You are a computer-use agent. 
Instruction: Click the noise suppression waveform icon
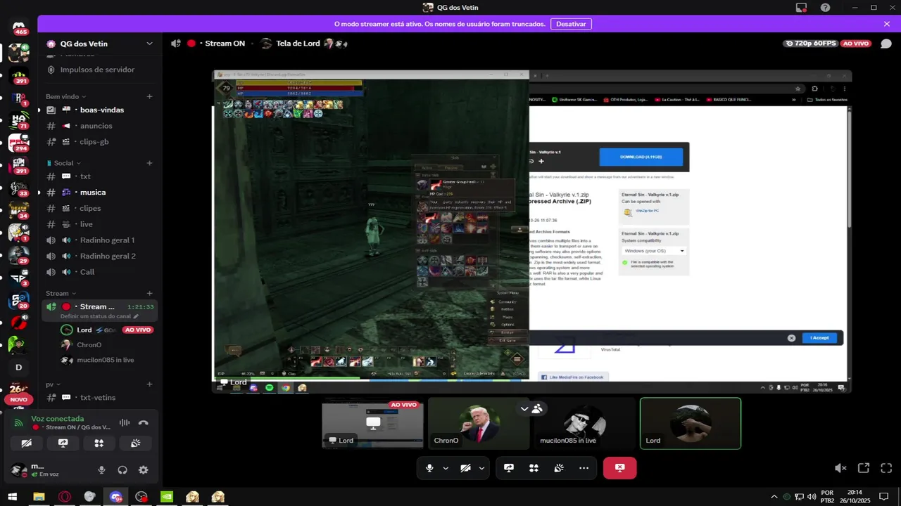[x=125, y=422]
